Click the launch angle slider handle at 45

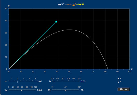(x=66, y=90)
